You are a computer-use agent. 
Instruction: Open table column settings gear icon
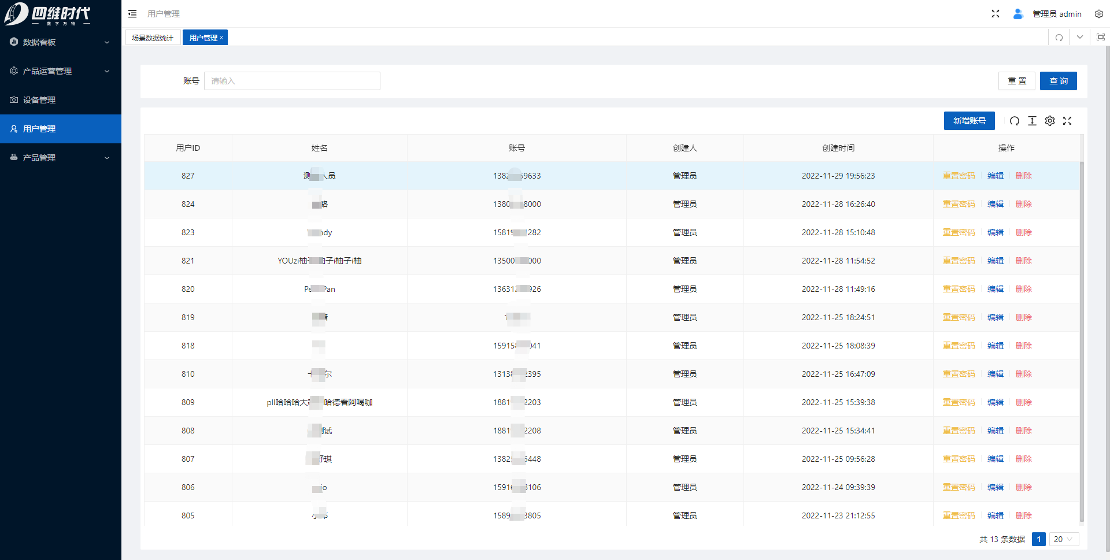click(x=1050, y=121)
